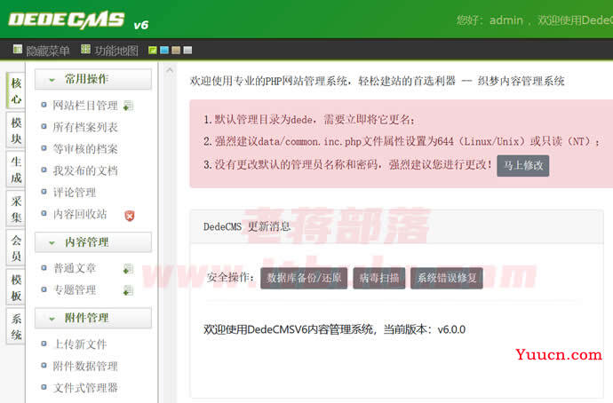Collapse the 附件管理 menu section

click(x=93, y=318)
